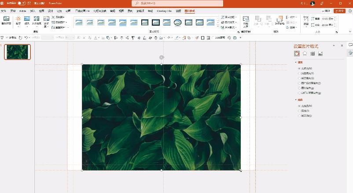Click the picture width input field
The width and height of the screenshot is (353, 193).
pyautogui.click(x=328, y=25)
